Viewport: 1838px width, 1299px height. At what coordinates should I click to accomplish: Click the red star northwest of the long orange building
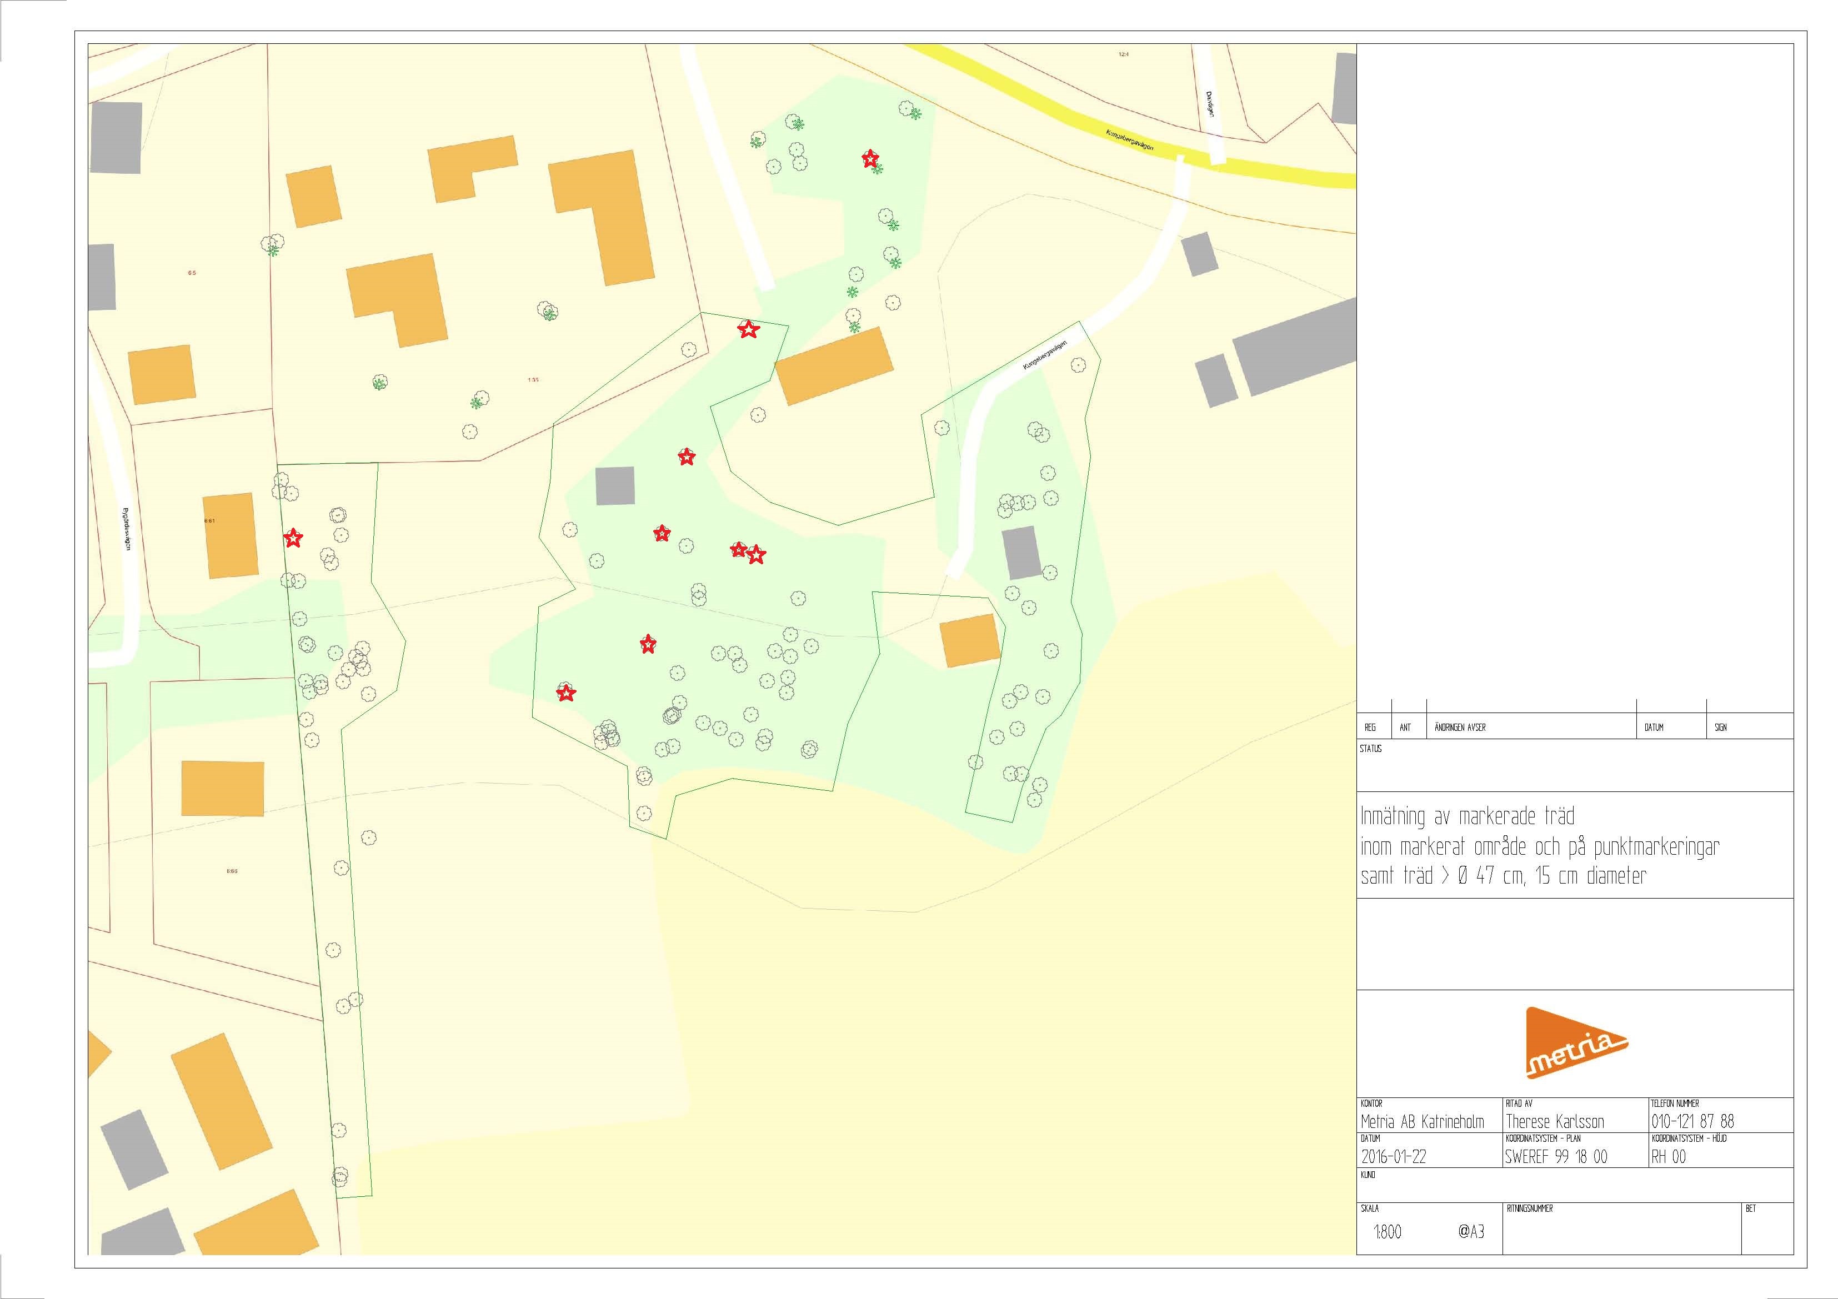coord(748,329)
